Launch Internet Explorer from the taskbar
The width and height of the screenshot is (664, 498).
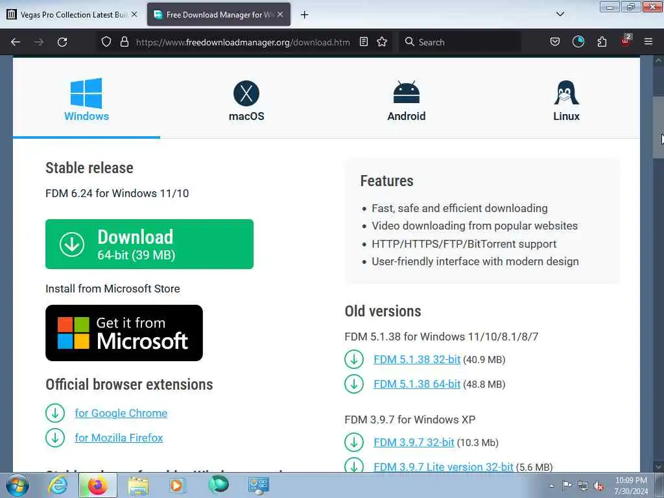[58, 485]
